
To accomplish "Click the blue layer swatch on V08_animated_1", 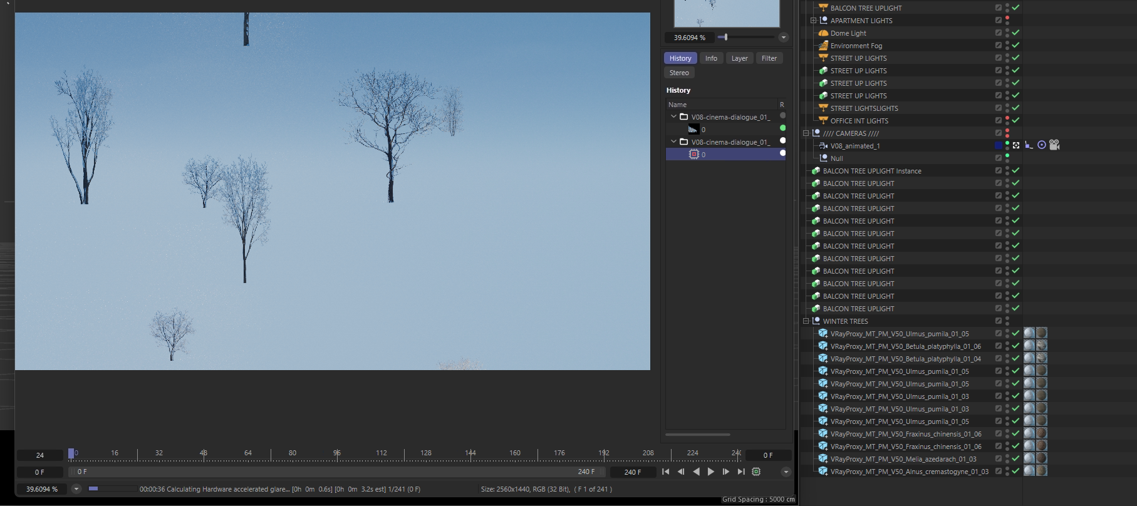I will click(x=999, y=146).
